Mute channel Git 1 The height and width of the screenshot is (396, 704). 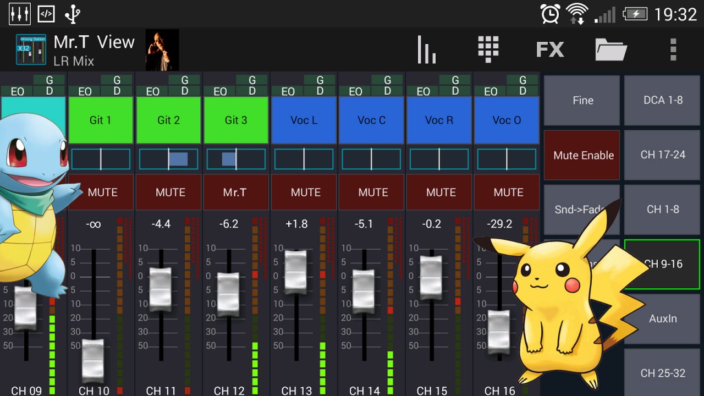point(102,193)
